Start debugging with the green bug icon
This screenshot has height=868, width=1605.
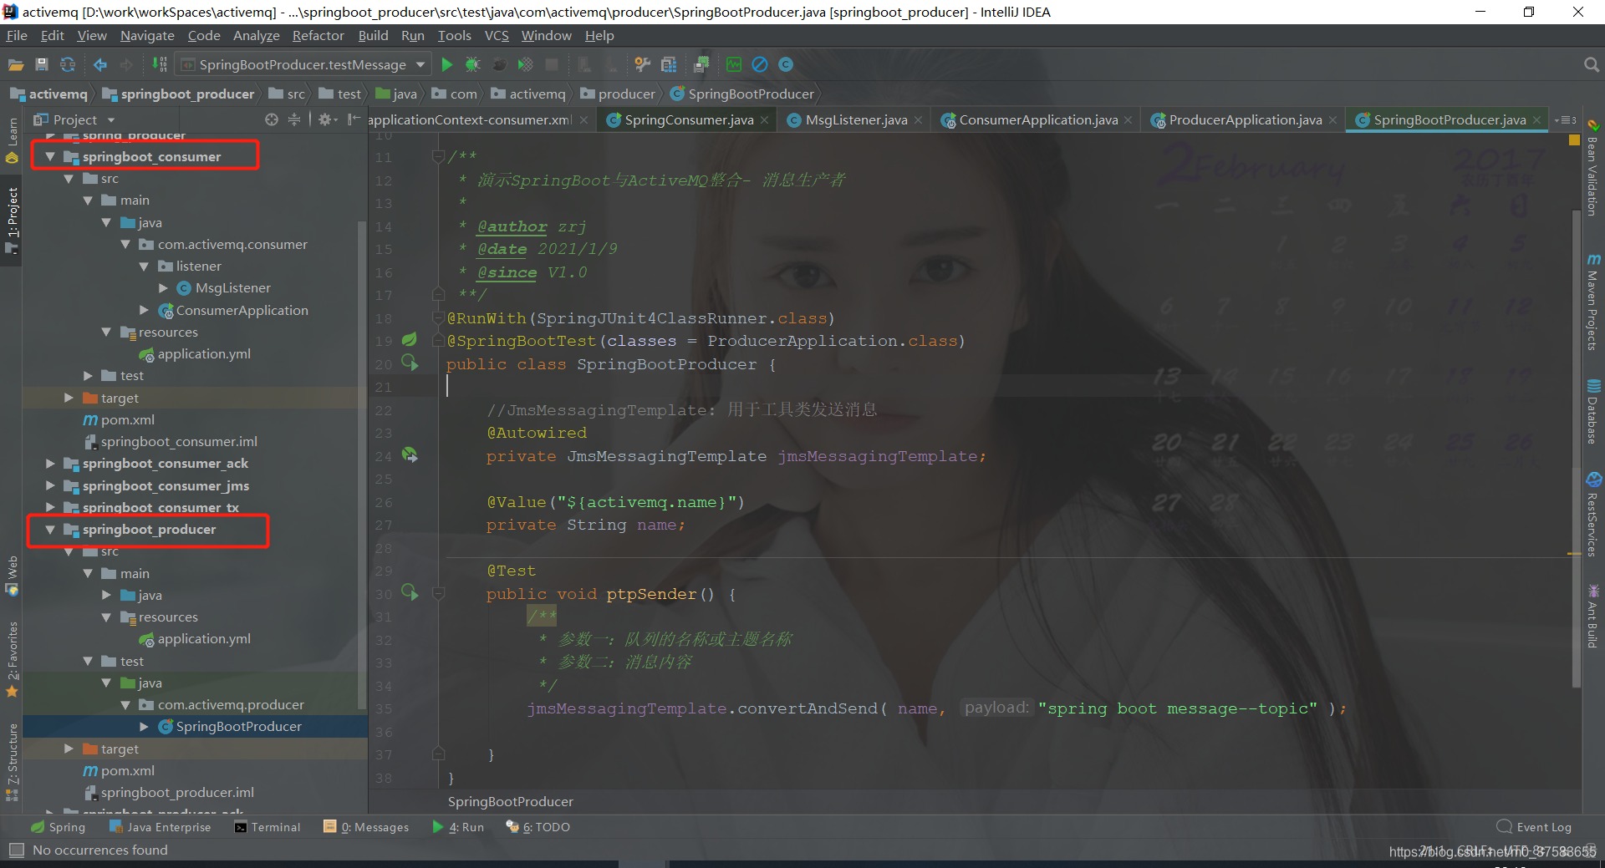pos(472,64)
